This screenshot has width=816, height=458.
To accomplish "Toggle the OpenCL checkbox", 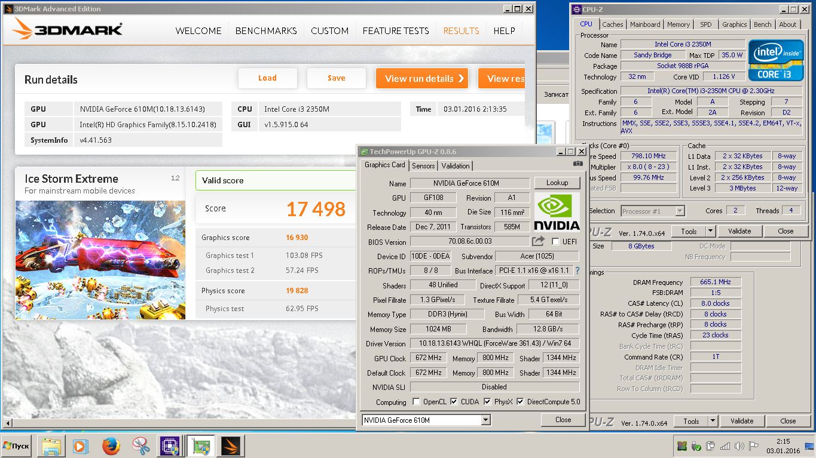I will [416, 401].
